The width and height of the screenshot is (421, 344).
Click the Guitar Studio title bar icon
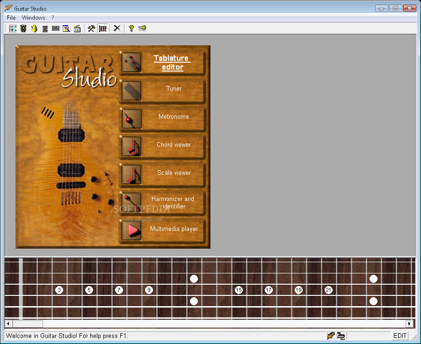(x=8, y=8)
